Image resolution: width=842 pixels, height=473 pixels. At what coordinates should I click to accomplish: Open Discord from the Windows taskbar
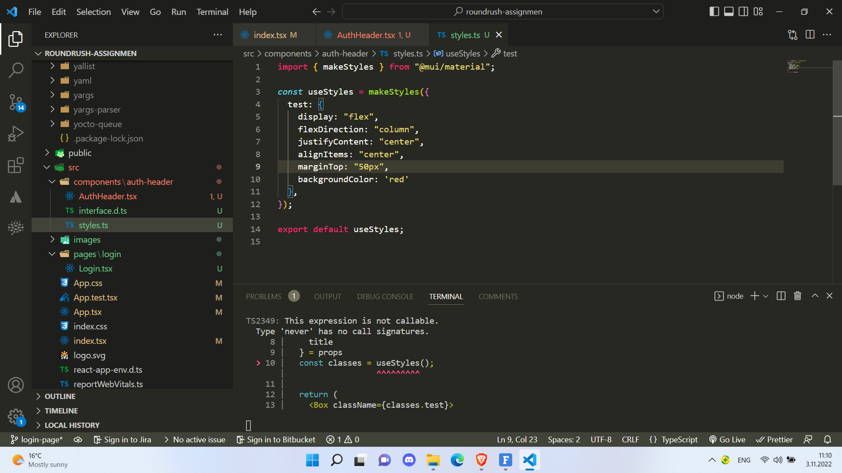(x=409, y=460)
